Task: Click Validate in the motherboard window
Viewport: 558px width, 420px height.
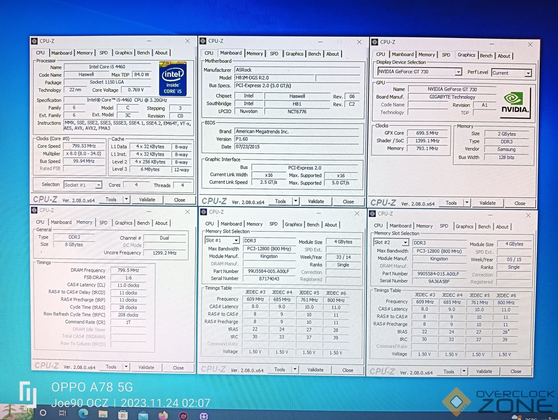Action: 316,201
